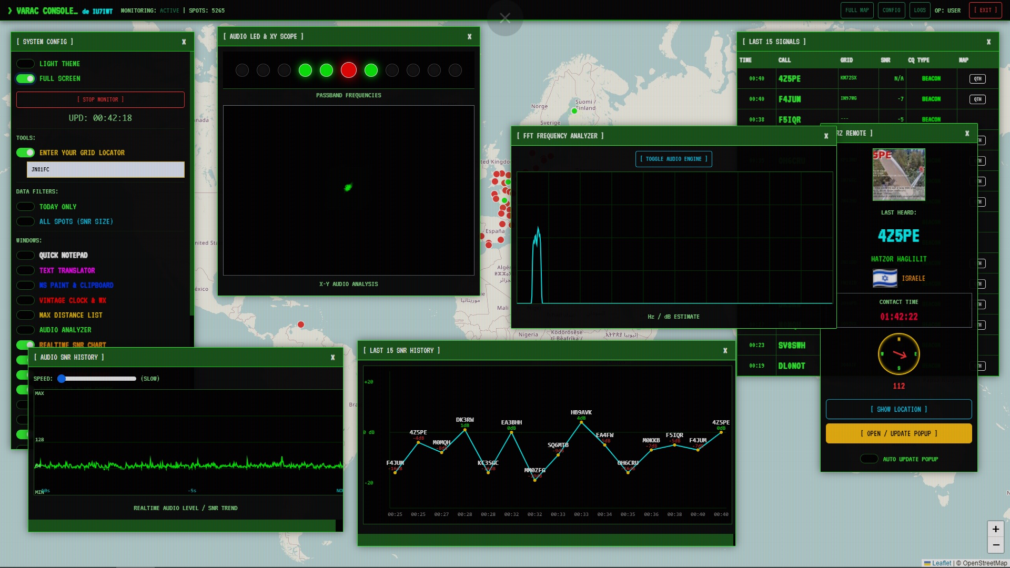This screenshot has height=568, width=1010.
Task: Click the EA4FW point label on SNR chart
Action: (604, 435)
